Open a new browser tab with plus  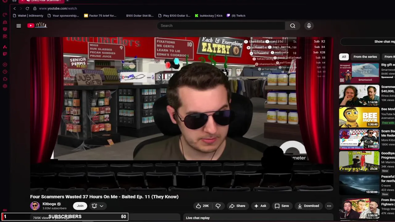(x=67, y=1)
